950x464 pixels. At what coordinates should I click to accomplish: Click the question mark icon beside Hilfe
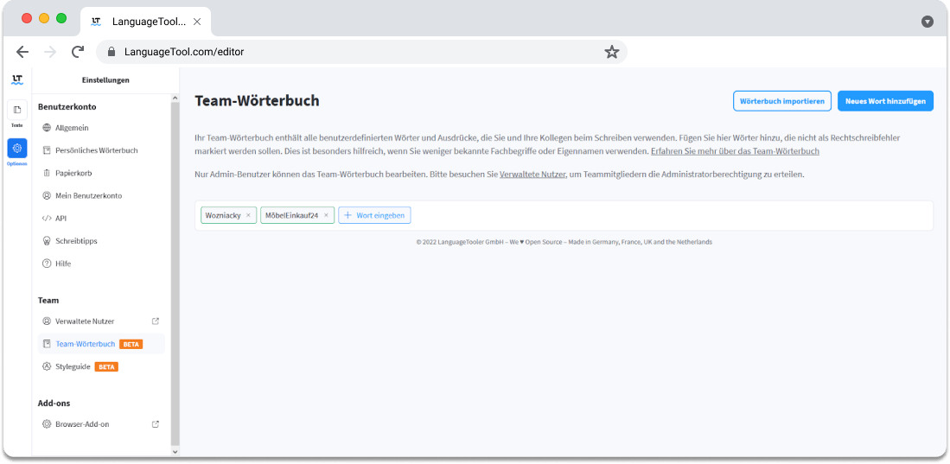[47, 264]
